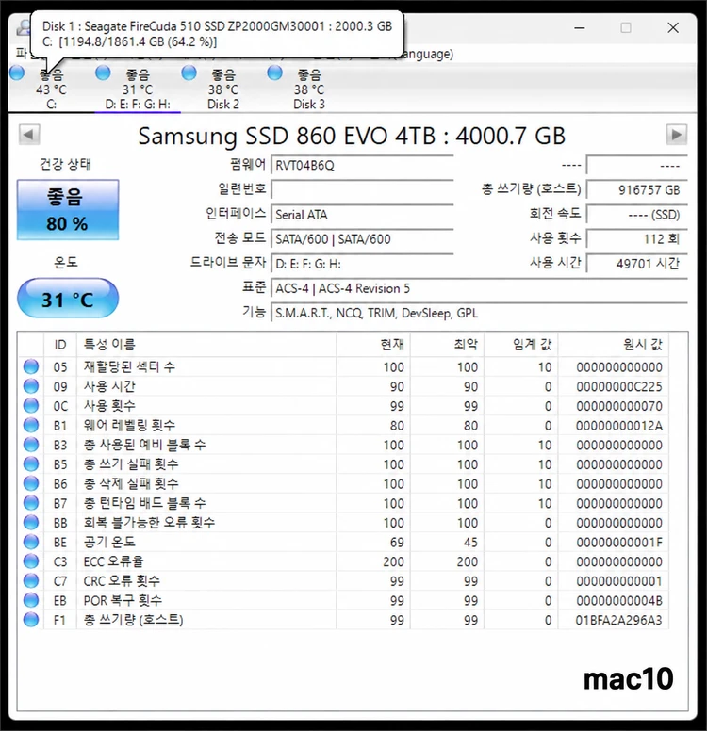
Task: Click total host writes value 916757 GB
Action: point(637,189)
